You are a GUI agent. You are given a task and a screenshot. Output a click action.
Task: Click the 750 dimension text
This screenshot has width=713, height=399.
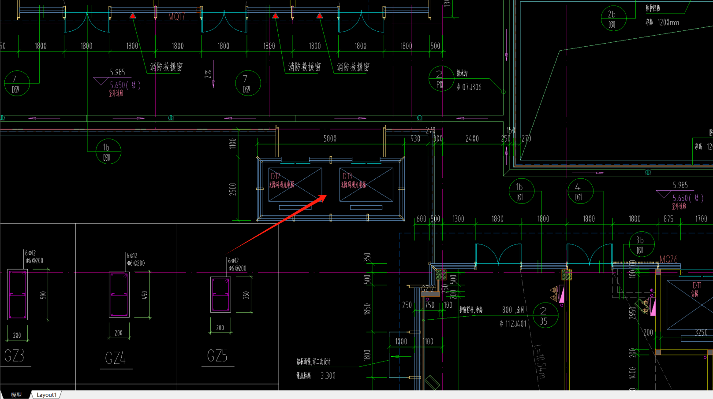click(429, 305)
